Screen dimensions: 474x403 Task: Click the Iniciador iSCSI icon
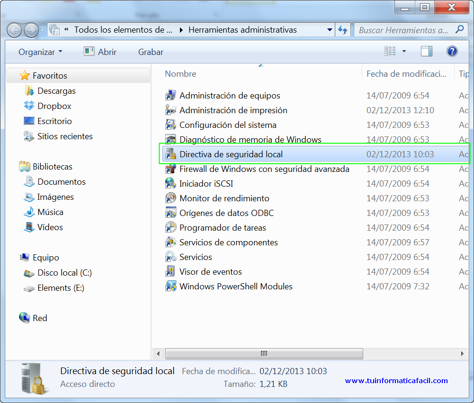pyautogui.click(x=170, y=184)
